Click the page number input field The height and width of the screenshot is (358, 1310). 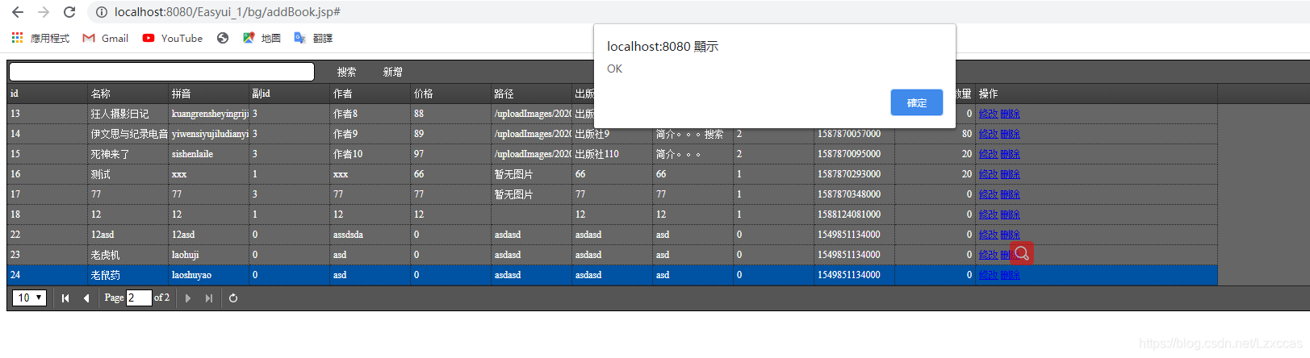coord(139,298)
